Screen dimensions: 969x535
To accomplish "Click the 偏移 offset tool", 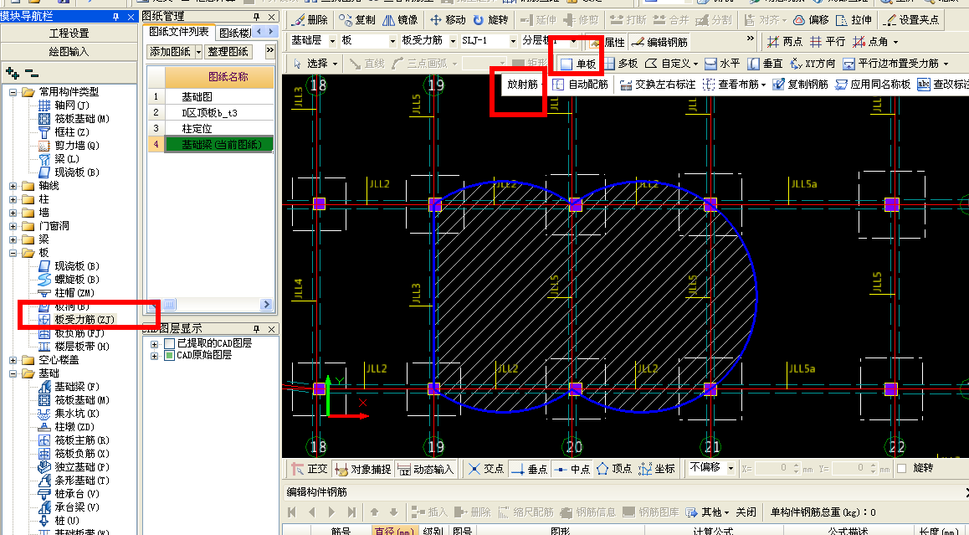I will click(x=812, y=20).
